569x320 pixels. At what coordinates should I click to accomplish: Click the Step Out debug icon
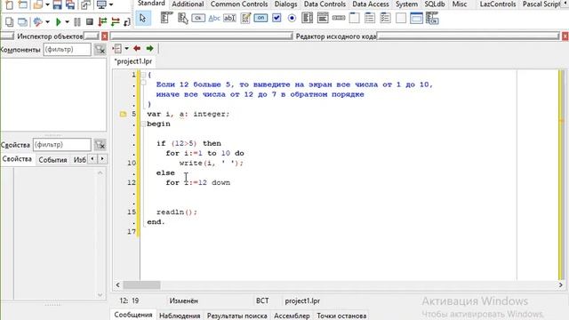point(127,21)
